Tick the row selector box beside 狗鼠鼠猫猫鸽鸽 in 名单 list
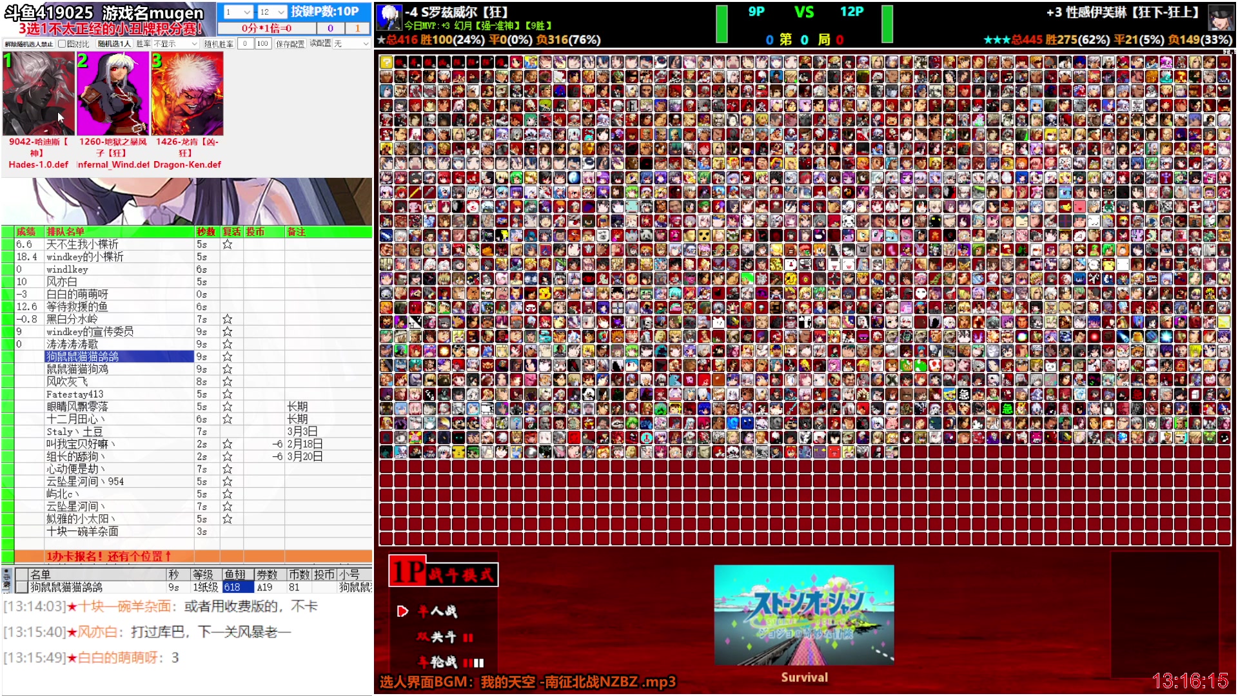The width and height of the screenshot is (1238, 696). click(x=21, y=587)
